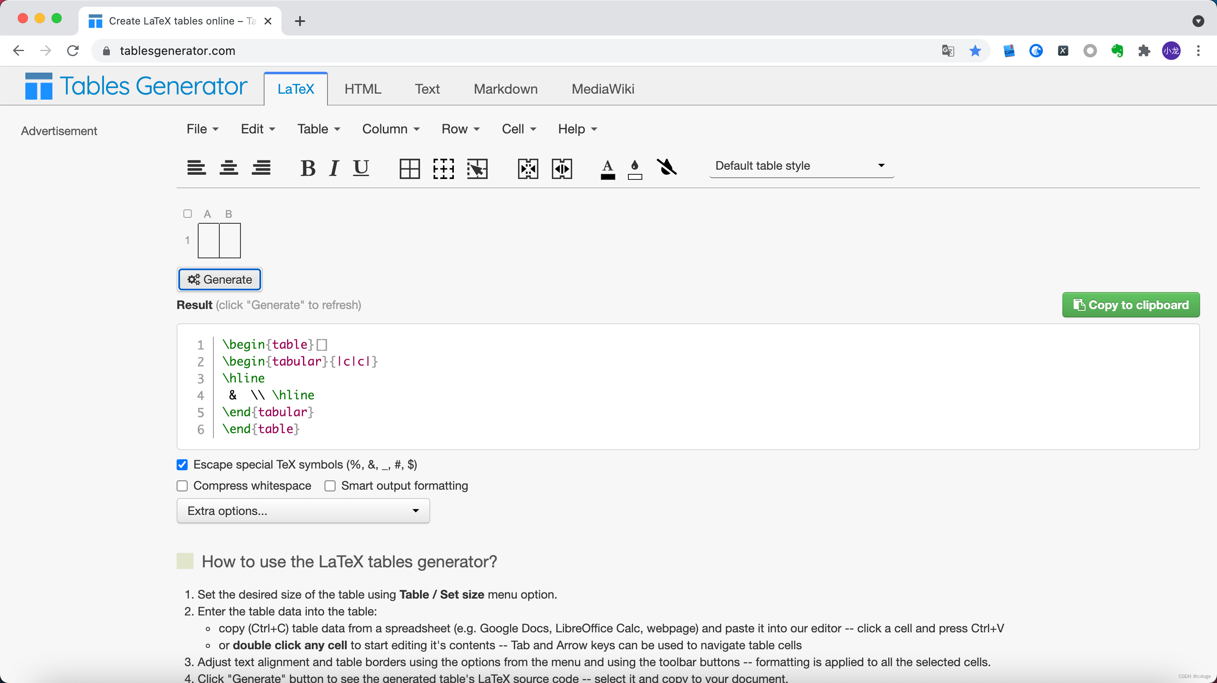
Task: Expand the Extra options dropdown
Action: click(303, 511)
